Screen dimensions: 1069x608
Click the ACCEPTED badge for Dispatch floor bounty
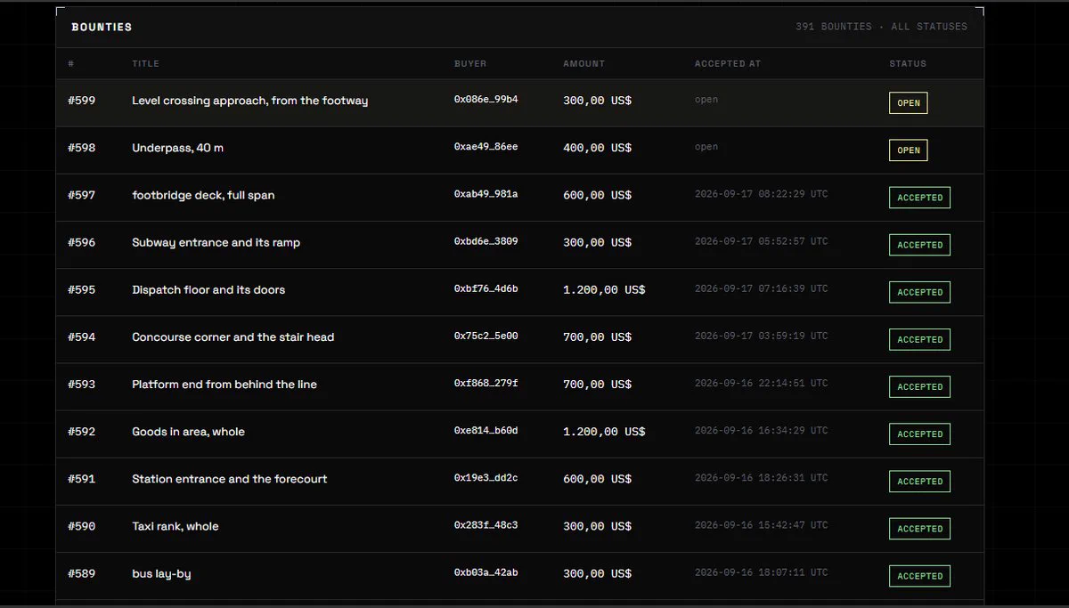pos(919,292)
